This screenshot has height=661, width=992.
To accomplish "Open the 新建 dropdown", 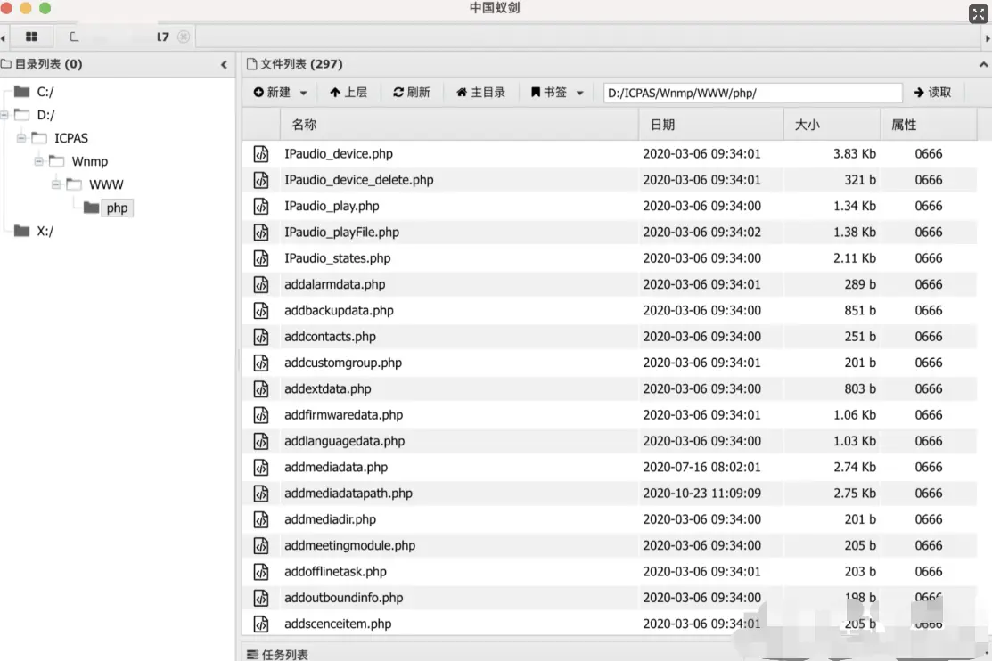I will click(x=280, y=93).
